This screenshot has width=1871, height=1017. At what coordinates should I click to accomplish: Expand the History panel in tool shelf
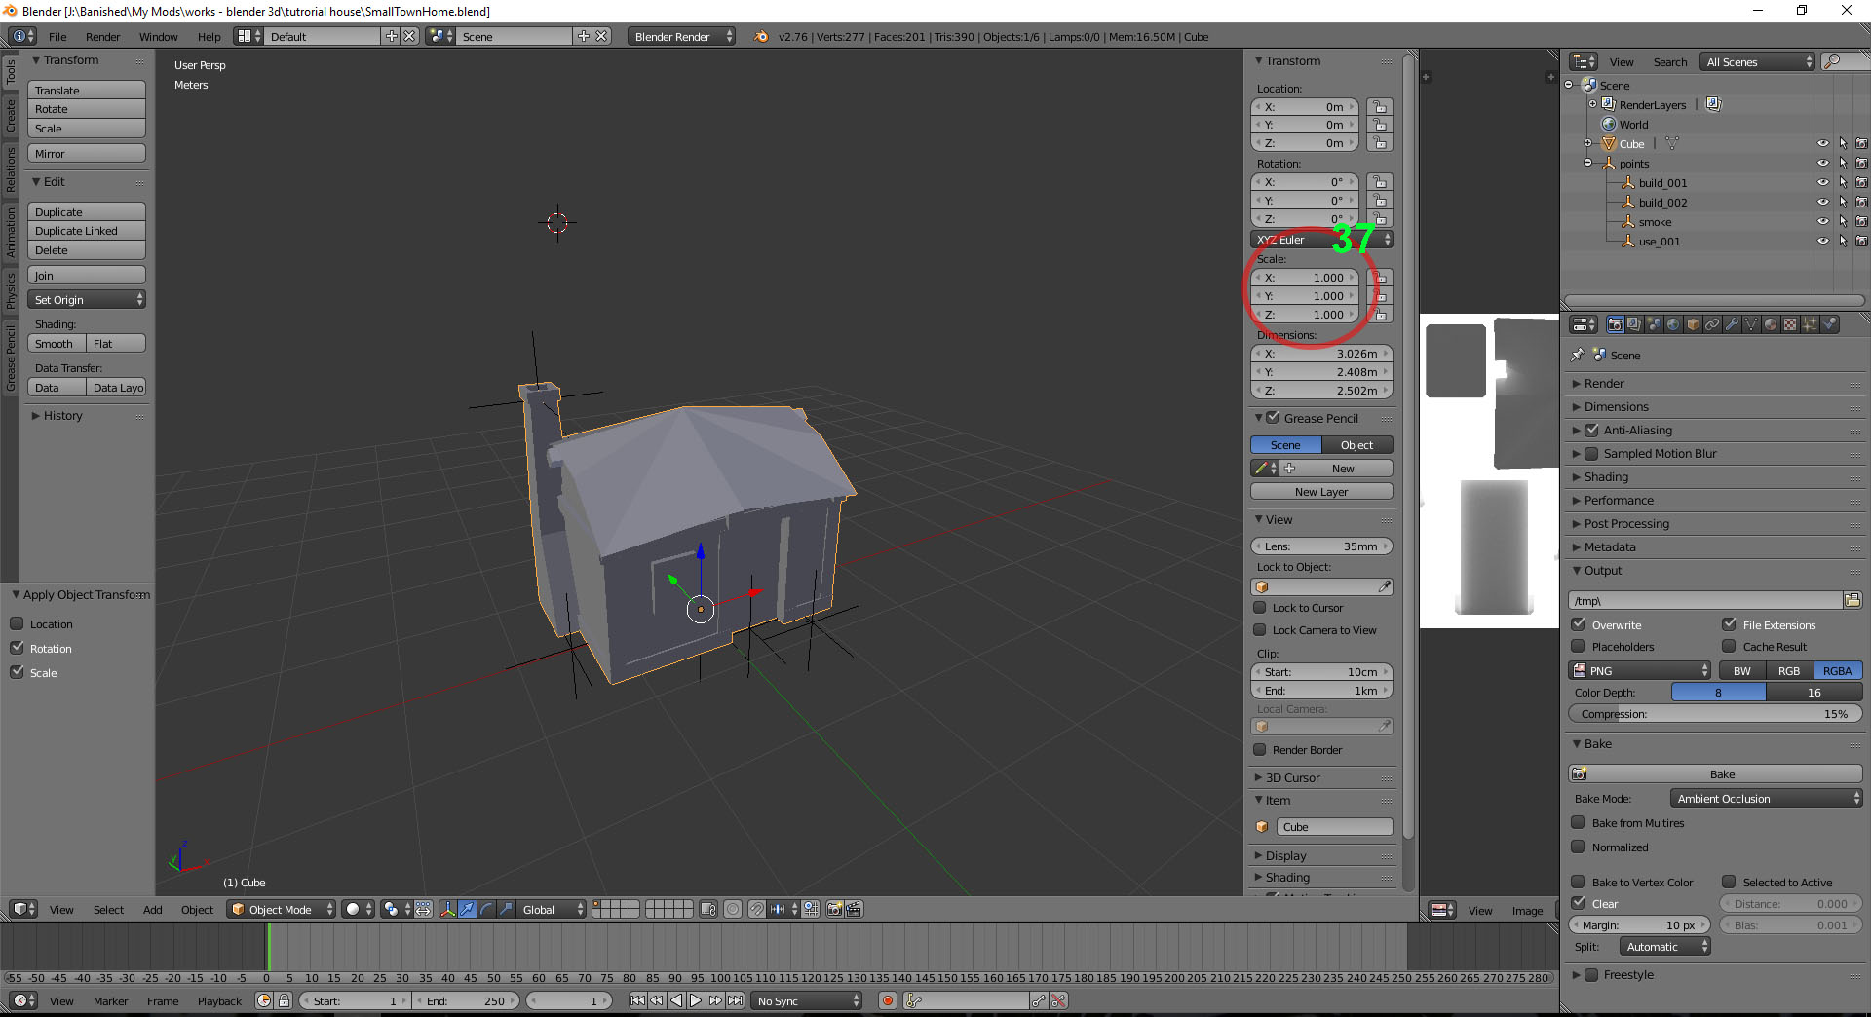(x=62, y=415)
